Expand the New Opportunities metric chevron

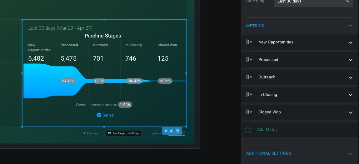[350, 42]
